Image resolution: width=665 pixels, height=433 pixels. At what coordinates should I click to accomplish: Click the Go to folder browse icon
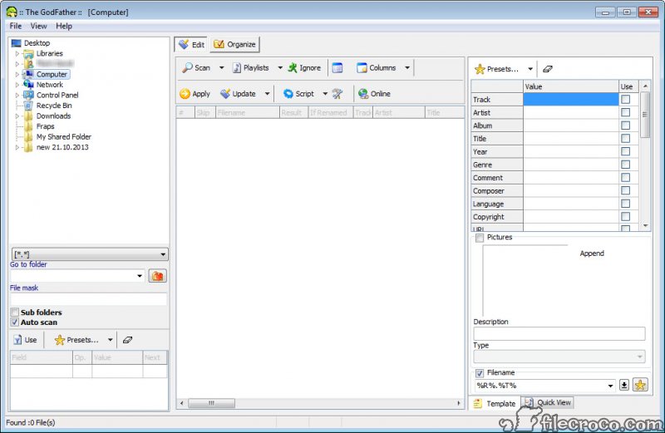pos(157,276)
